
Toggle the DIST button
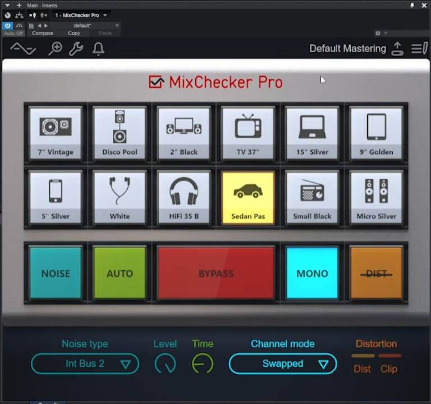pyautogui.click(x=377, y=273)
